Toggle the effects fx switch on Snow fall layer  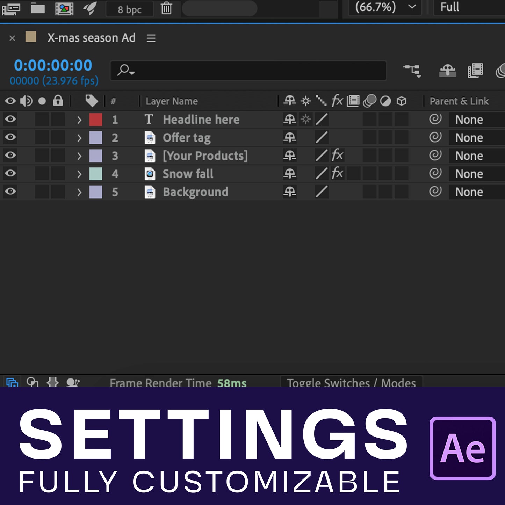tap(337, 173)
